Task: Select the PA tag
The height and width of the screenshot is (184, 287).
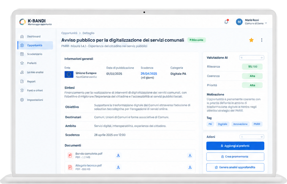Action: (x=210, y=124)
